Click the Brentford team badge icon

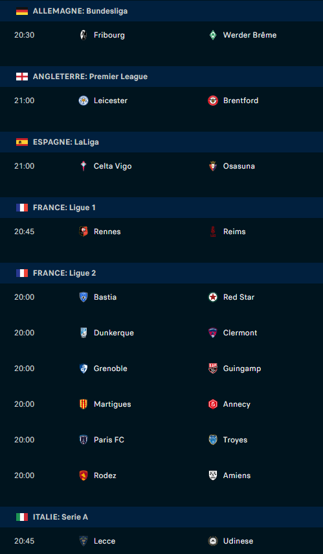[213, 101]
